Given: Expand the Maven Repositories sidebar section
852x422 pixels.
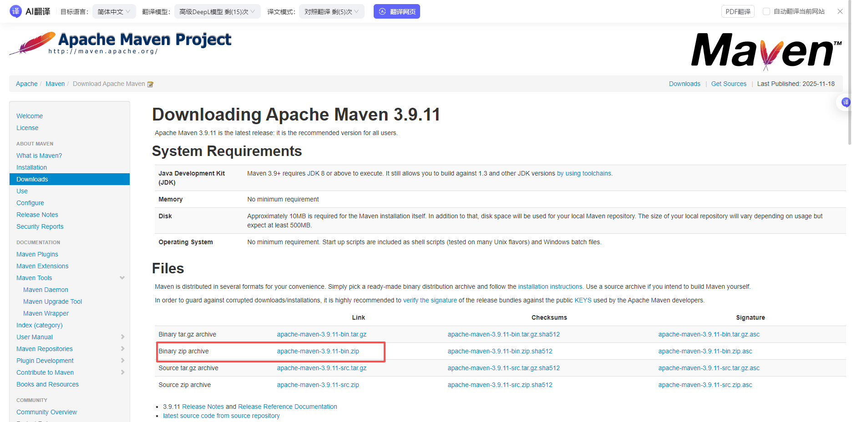Looking at the screenshot, I should tap(122, 349).
